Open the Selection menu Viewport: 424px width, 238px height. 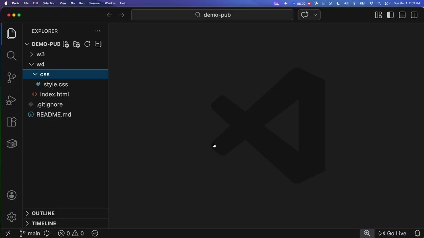click(x=49, y=3)
